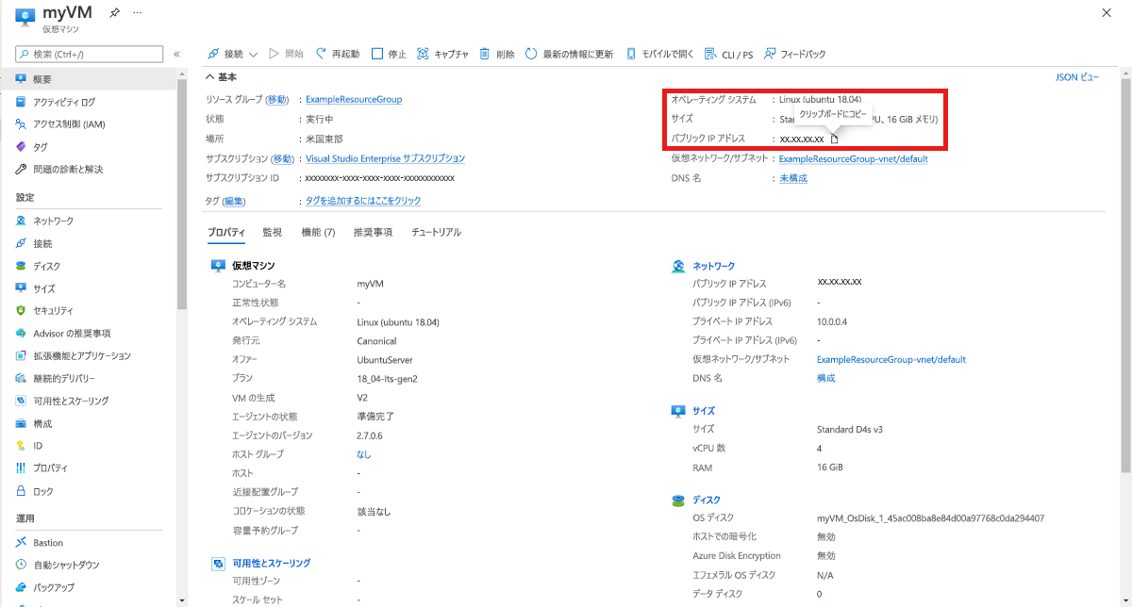Click 再起動 restart button
Viewport: 1132px width, 607px height.
[337, 54]
